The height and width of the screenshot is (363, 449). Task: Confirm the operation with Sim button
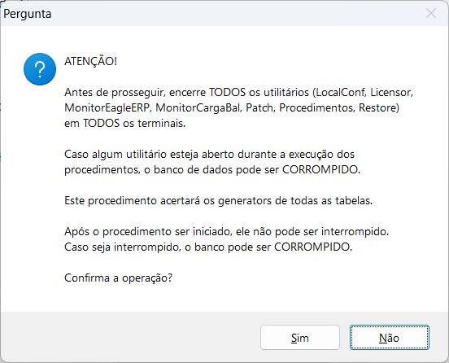pos(300,338)
